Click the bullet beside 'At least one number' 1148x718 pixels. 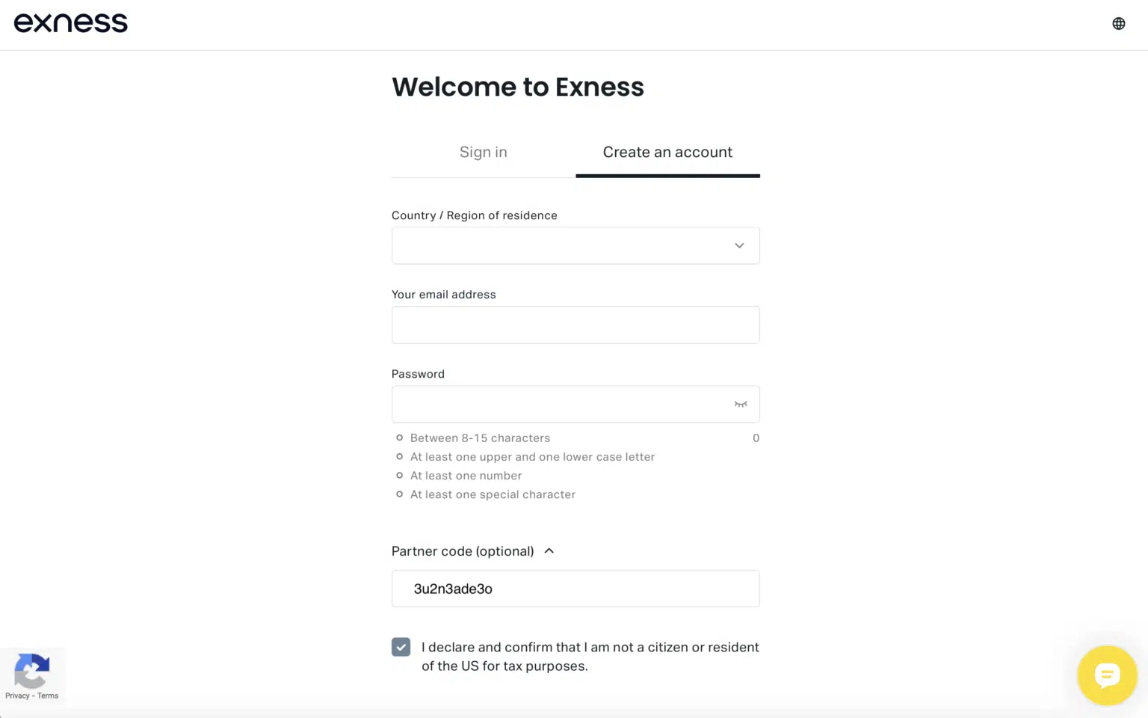click(x=399, y=476)
